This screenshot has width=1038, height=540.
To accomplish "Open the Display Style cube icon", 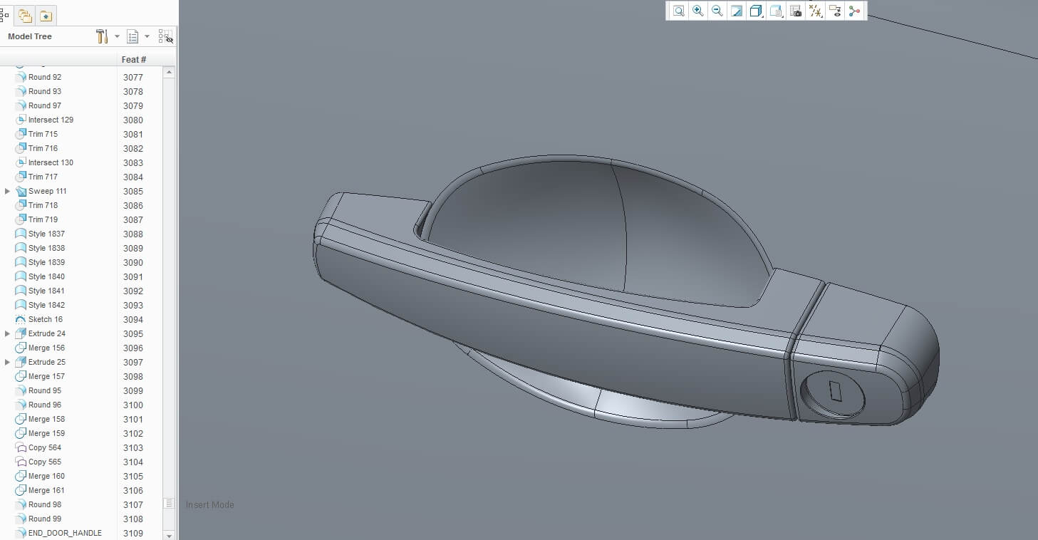I will click(x=757, y=11).
